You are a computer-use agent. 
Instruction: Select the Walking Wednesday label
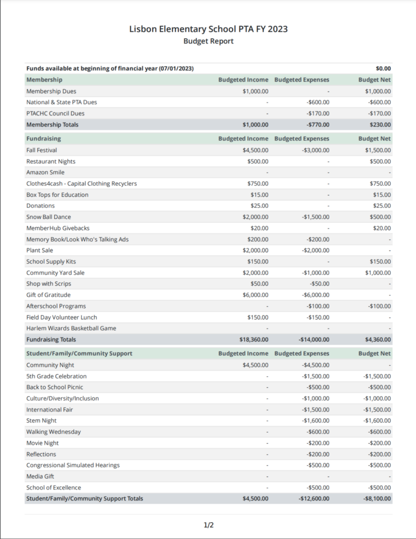coord(54,432)
